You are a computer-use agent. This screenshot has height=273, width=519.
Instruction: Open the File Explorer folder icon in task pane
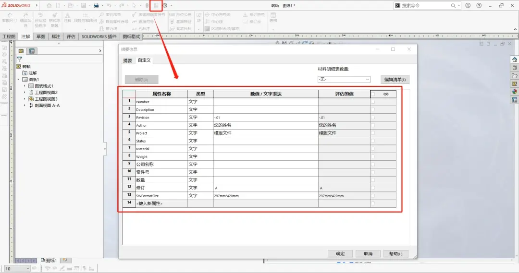coord(514,76)
